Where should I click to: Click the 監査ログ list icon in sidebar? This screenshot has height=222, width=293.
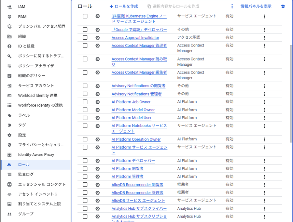(x=9, y=175)
